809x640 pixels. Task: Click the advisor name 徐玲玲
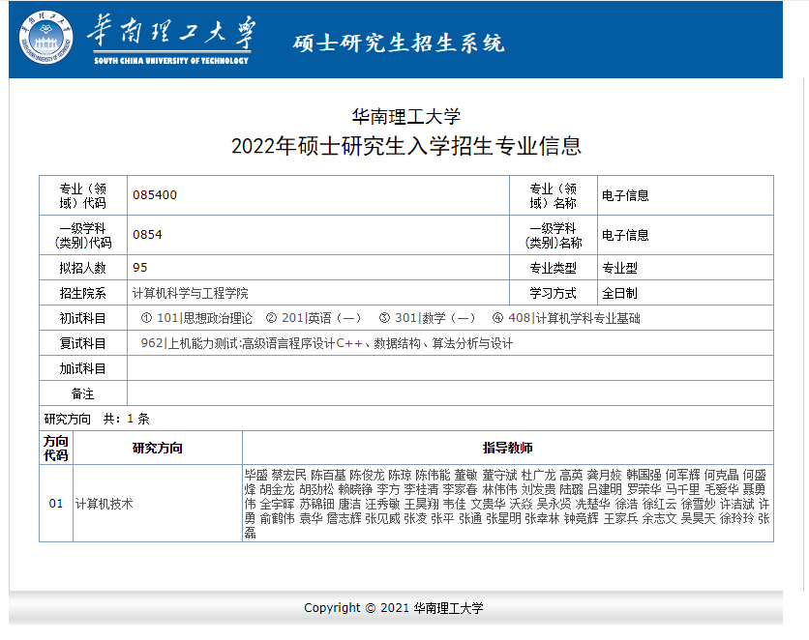736,518
